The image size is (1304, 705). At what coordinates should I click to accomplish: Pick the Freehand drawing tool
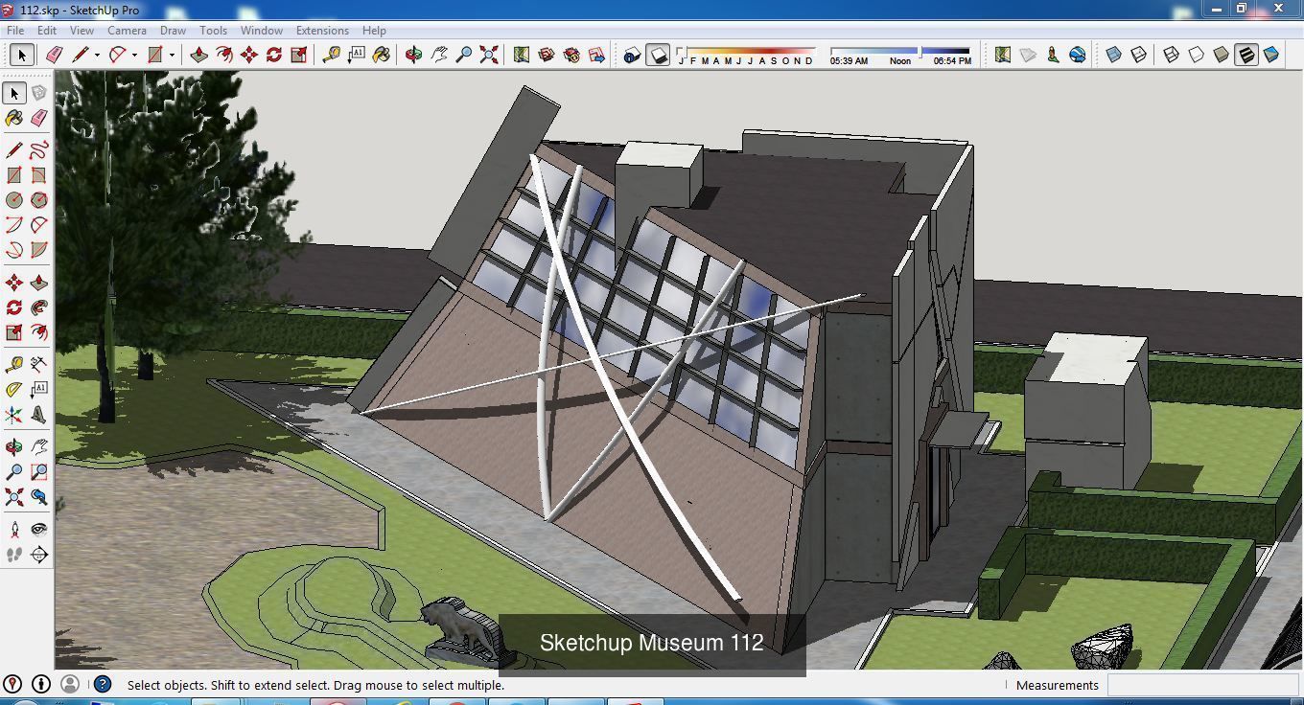38,150
